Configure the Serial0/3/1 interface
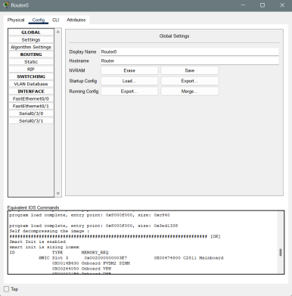The width and height of the screenshot is (292, 296). click(31, 120)
